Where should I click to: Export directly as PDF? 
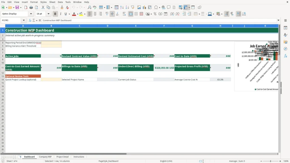tap(26, 7)
